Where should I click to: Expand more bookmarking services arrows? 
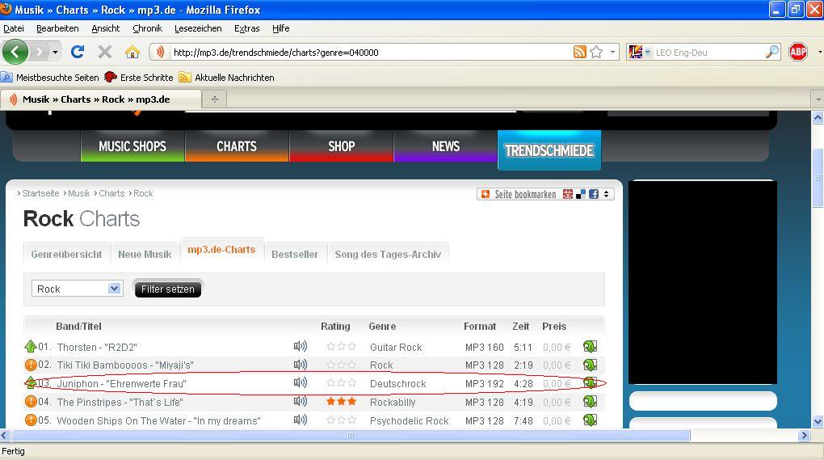(606, 194)
